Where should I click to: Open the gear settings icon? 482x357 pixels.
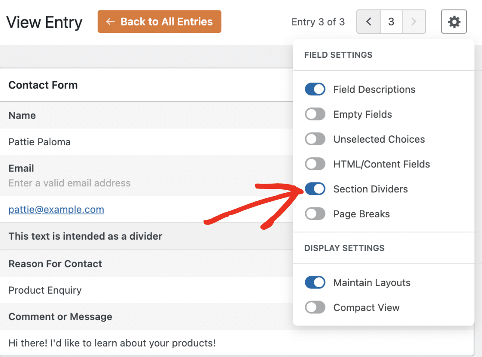[x=454, y=22]
